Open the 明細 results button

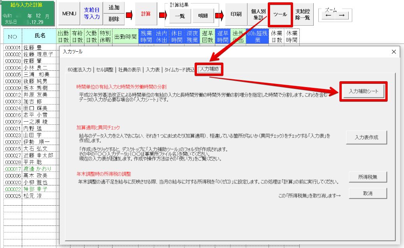(x=203, y=16)
